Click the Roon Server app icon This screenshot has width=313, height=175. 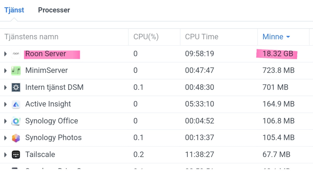click(16, 54)
